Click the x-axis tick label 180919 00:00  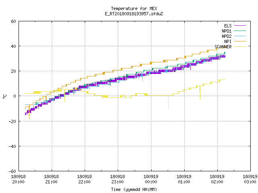click(x=151, y=179)
